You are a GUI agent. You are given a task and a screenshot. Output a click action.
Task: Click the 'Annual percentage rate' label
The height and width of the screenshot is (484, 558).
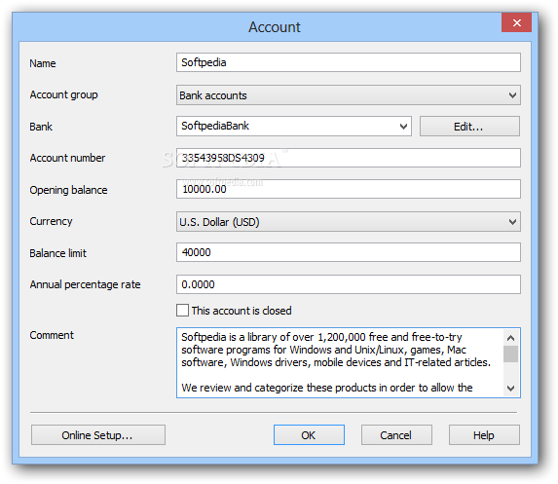(85, 284)
